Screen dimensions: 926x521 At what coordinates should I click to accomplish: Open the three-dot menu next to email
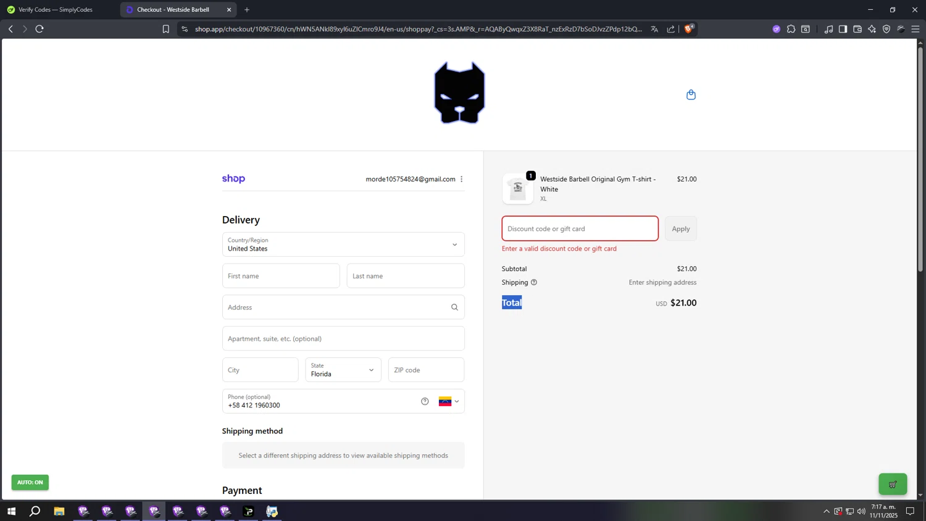tap(461, 179)
